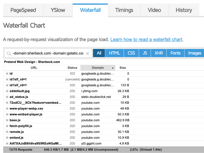Viewport: 204px width, 153px height.
Task: Go to the Video tab
Action: click(x=154, y=10)
